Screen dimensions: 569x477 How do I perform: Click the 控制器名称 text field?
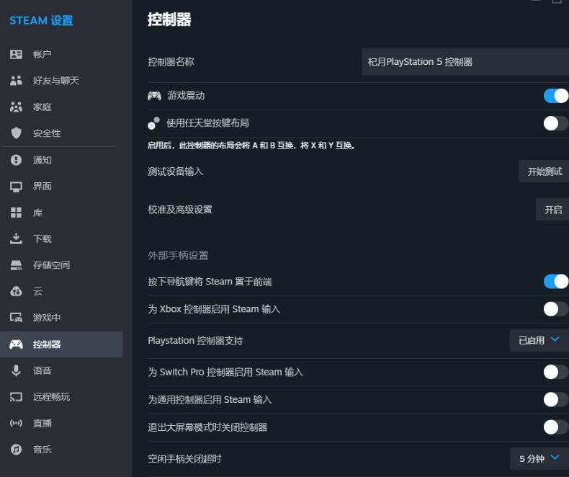pyautogui.click(x=465, y=62)
